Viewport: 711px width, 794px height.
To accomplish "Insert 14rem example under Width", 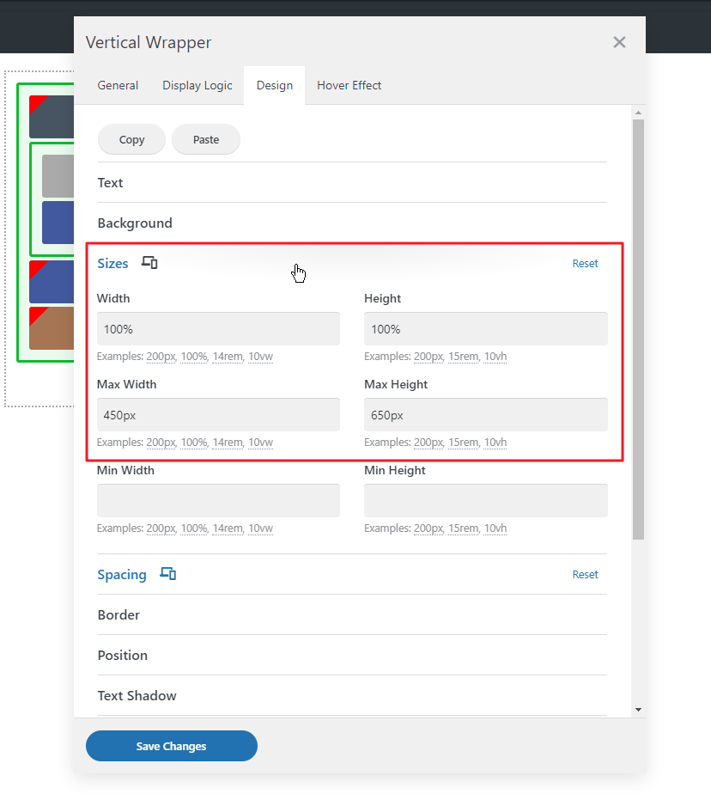I will (228, 357).
